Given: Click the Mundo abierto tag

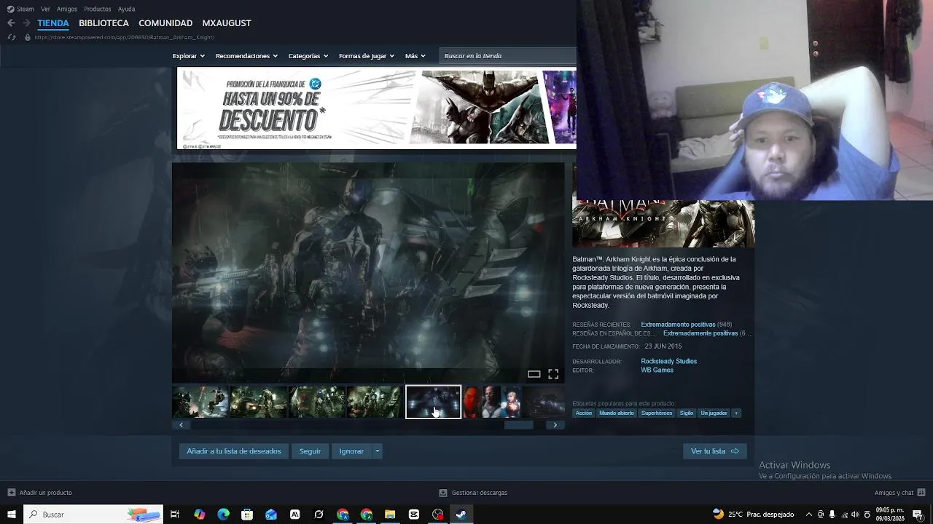Looking at the screenshot, I should (617, 413).
